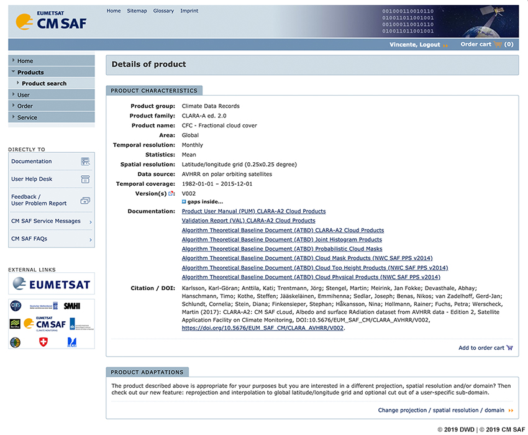Click the blue KNMI partner logo
The height and width of the screenshot is (435, 528).
coord(81,324)
